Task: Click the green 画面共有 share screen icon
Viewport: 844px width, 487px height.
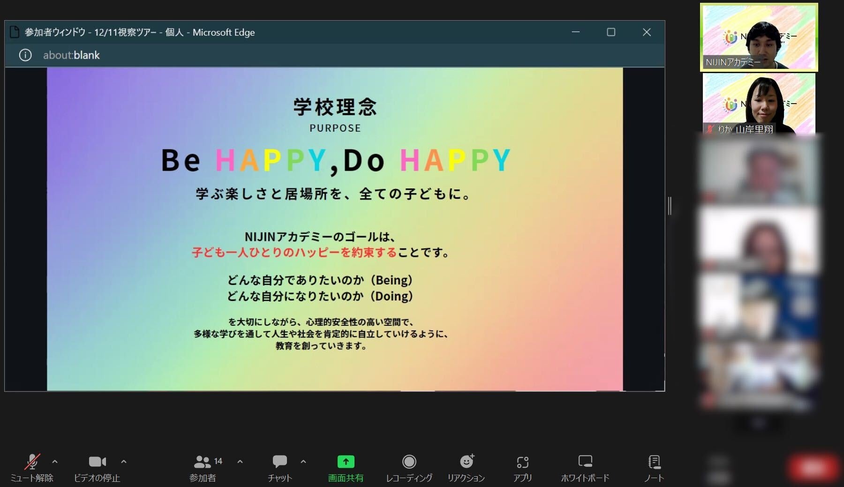Action: [x=346, y=462]
